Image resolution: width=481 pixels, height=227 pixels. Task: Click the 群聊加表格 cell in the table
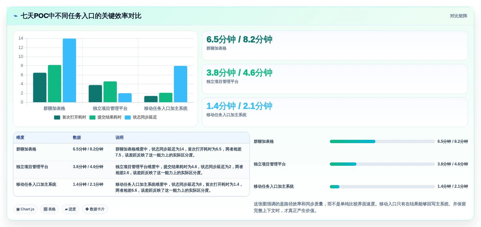(26, 149)
